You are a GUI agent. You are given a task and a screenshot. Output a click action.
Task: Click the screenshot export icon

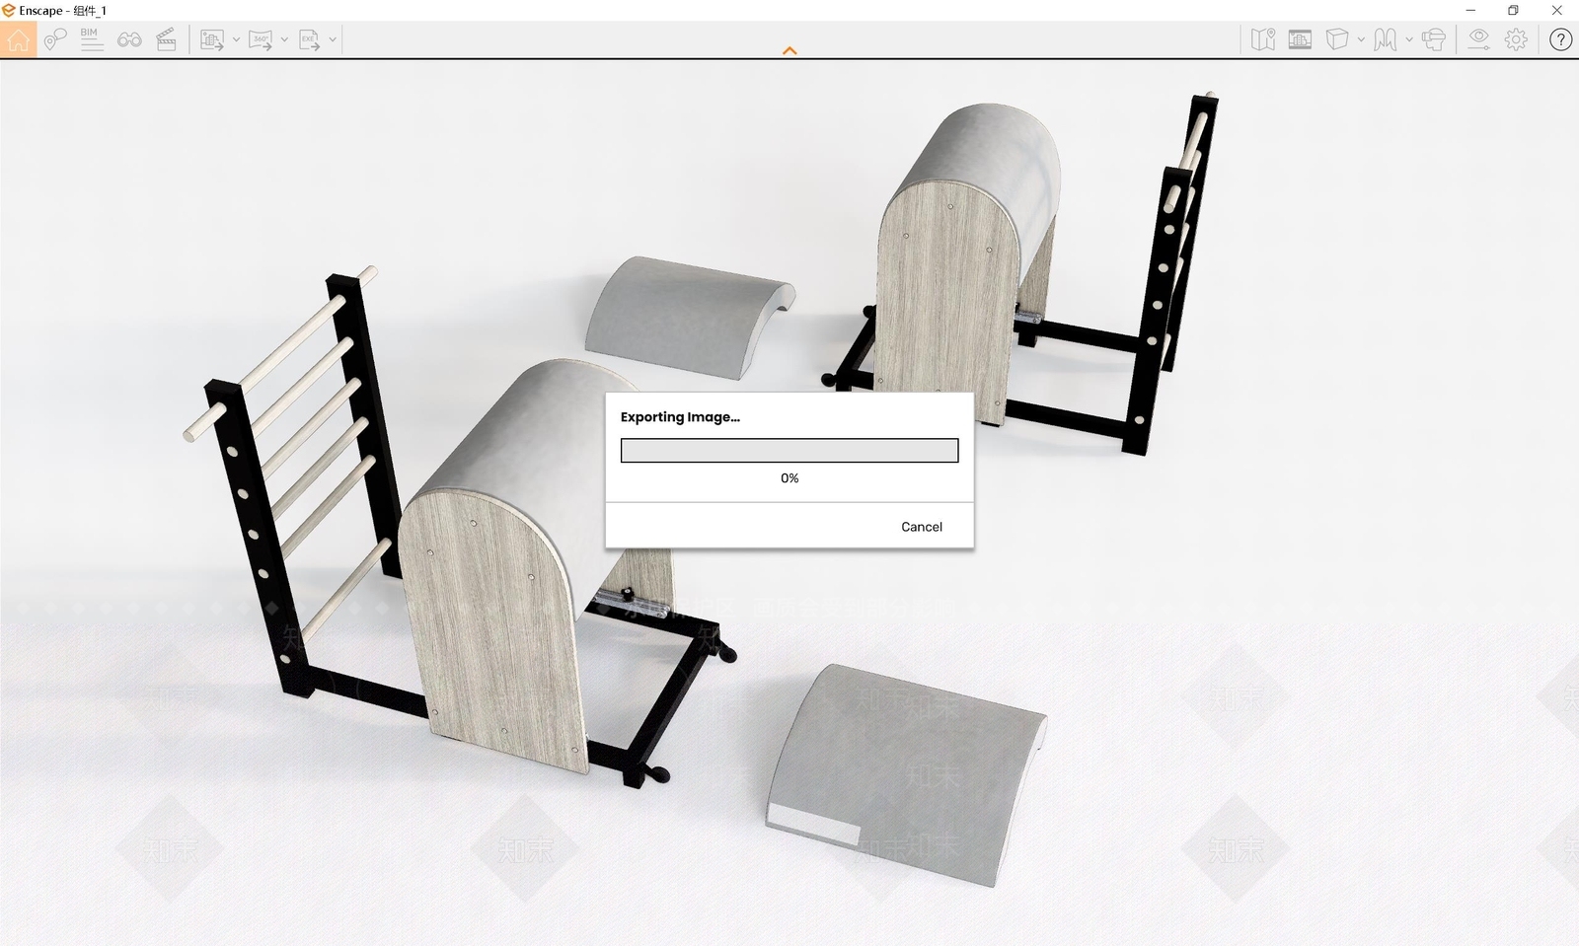coord(211,39)
